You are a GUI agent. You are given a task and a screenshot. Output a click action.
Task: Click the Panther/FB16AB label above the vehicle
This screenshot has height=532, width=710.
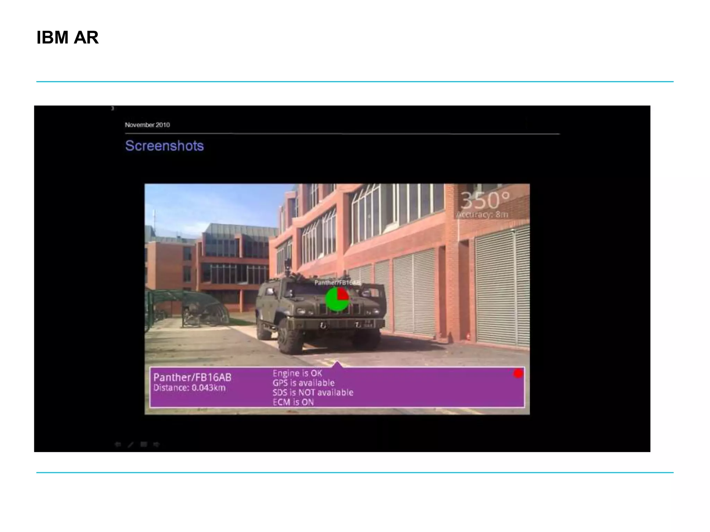pyautogui.click(x=337, y=283)
